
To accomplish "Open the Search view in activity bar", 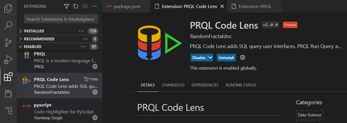I will point(8,25).
